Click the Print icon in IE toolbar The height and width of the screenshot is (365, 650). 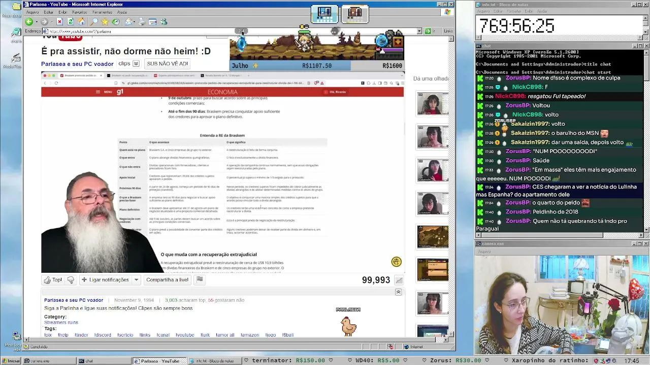(x=142, y=22)
